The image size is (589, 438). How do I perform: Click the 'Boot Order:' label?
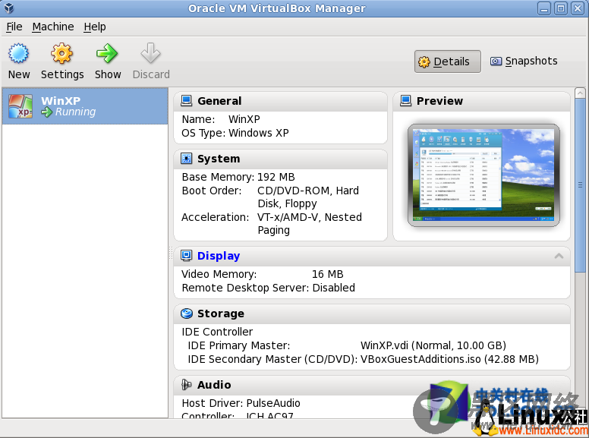point(212,191)
